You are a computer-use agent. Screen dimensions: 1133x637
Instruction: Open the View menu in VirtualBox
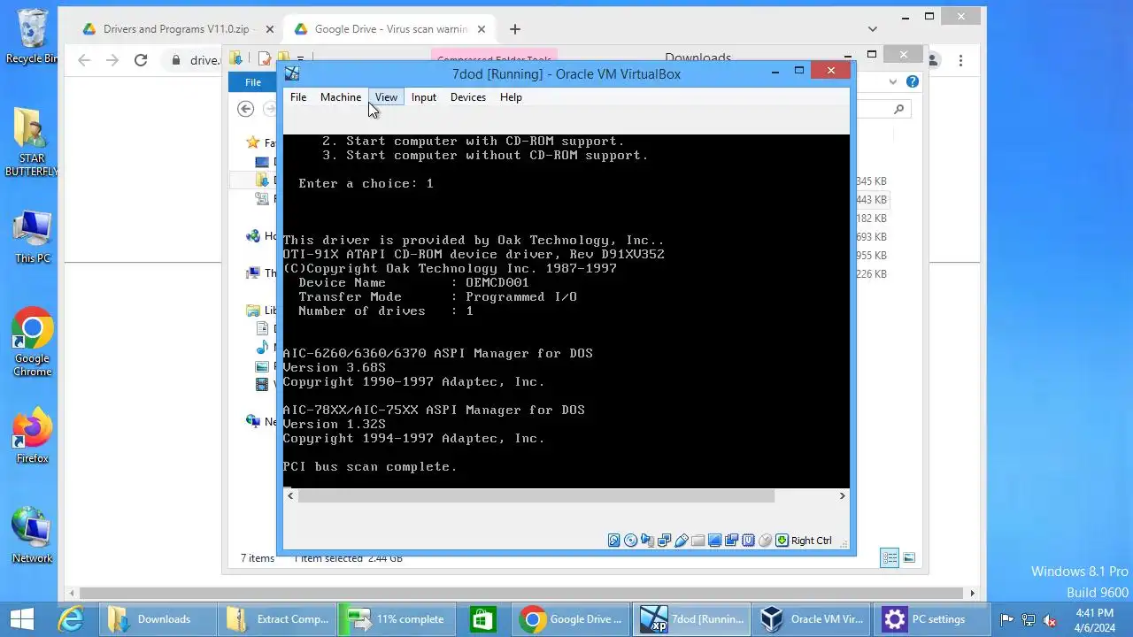[386, 97]
